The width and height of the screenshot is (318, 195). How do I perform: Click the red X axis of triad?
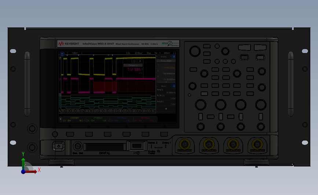(x=32, y=172)
